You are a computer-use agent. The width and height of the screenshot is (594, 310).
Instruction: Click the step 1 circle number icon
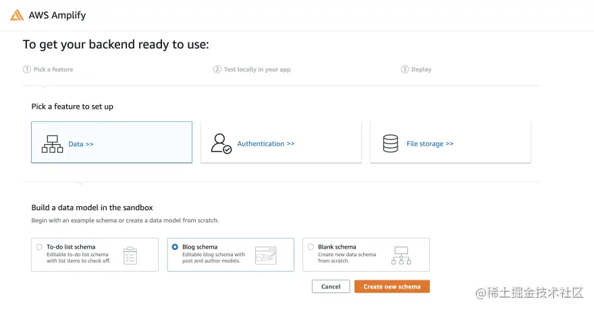27,69
